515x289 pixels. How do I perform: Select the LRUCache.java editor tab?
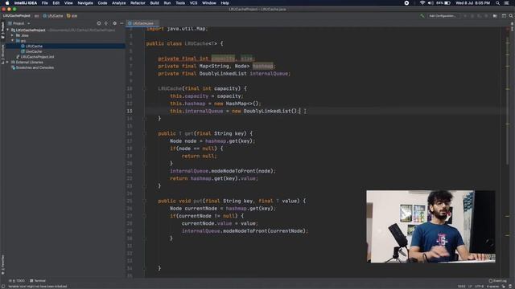142,23
